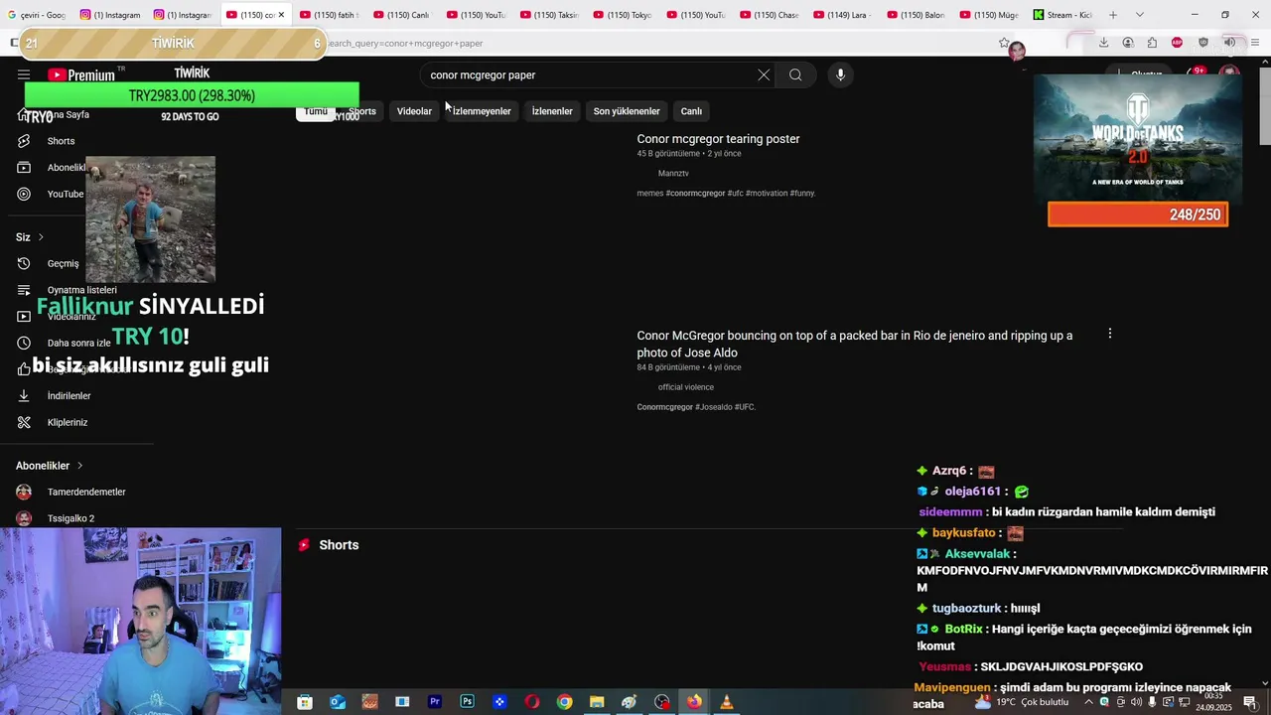
Task: Select the Canlı filter chip
Action: click(691, 111)
